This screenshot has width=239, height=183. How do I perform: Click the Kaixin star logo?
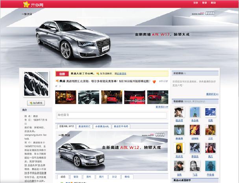(26, 4)
